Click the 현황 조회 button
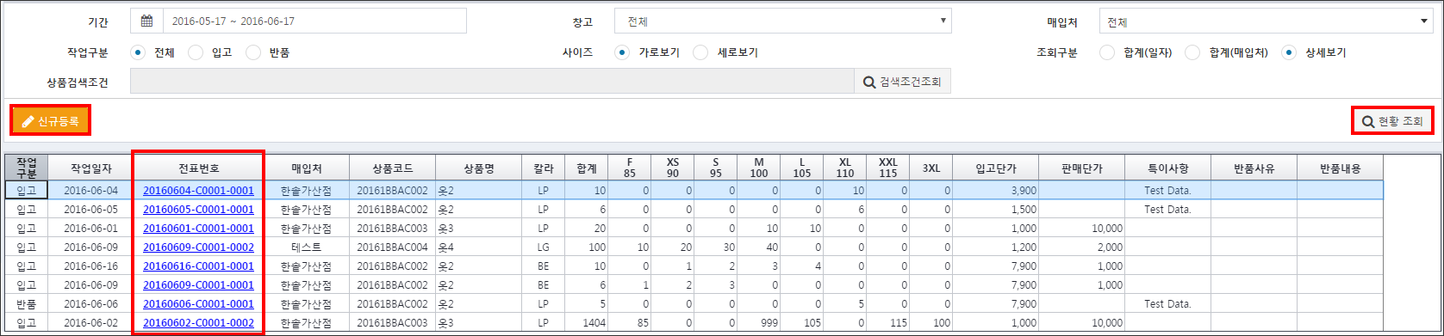 (1393, 121)
